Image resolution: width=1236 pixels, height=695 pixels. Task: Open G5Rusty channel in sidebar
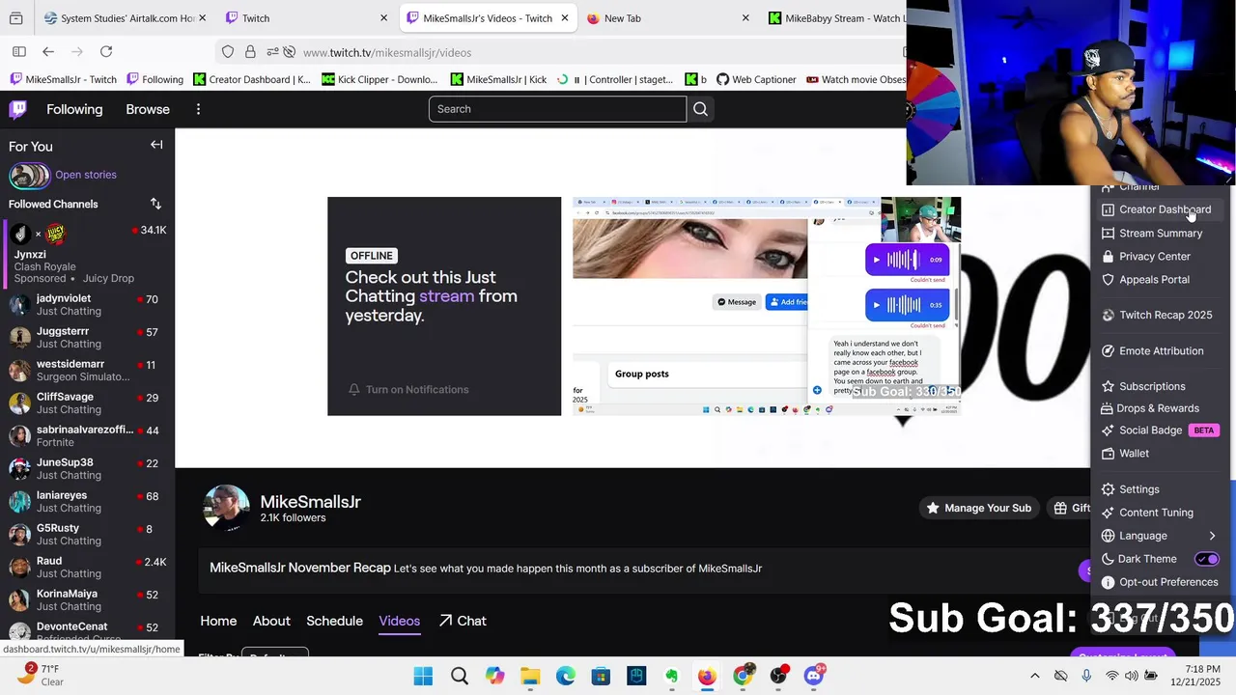87,535
